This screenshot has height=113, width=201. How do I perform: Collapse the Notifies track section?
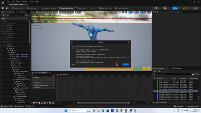click(x=33, y=78)
